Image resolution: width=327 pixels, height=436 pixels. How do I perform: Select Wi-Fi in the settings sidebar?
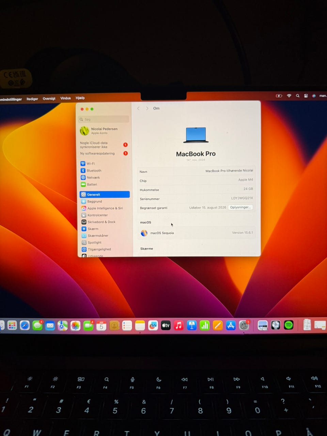[x=105, y=163]
